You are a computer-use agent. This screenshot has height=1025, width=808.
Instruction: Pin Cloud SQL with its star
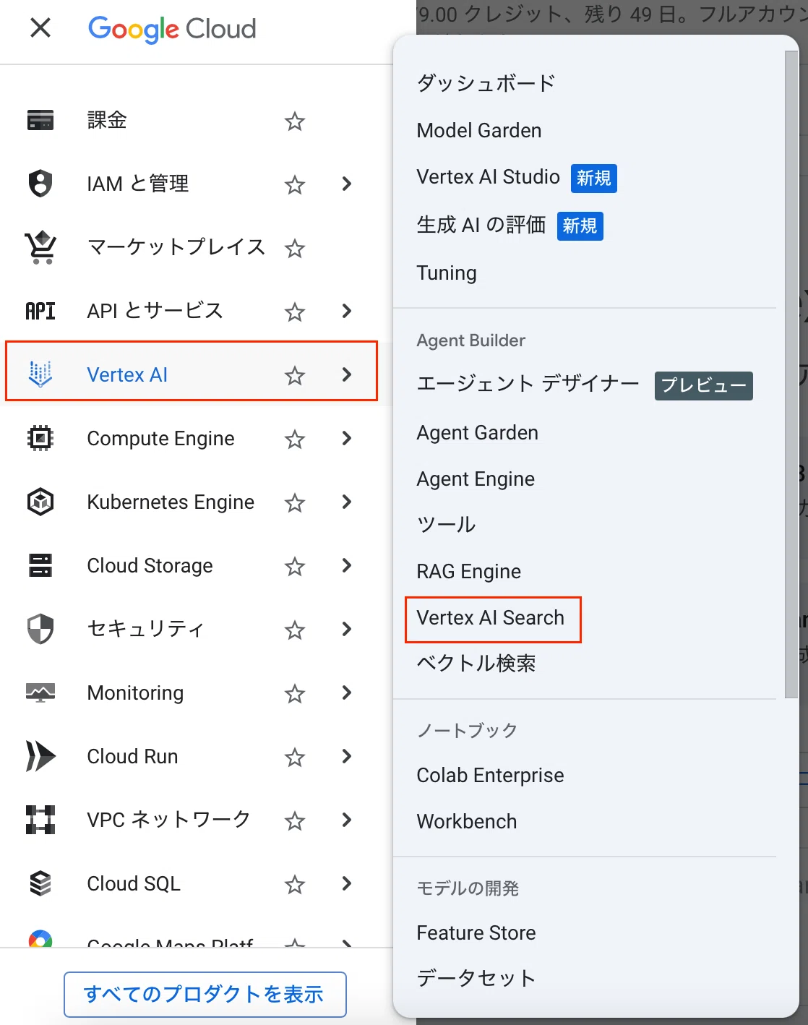click(295, 884)
